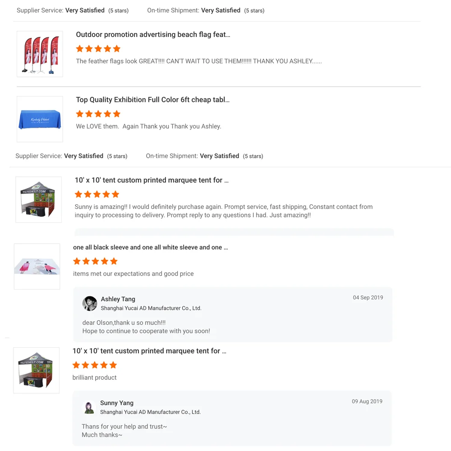Click the Ashley Tang name in reply

(x=118, y=299)
